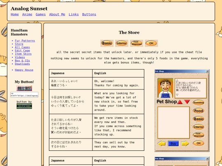
Task: Open the Links navigation link
Action: point(74,14)
